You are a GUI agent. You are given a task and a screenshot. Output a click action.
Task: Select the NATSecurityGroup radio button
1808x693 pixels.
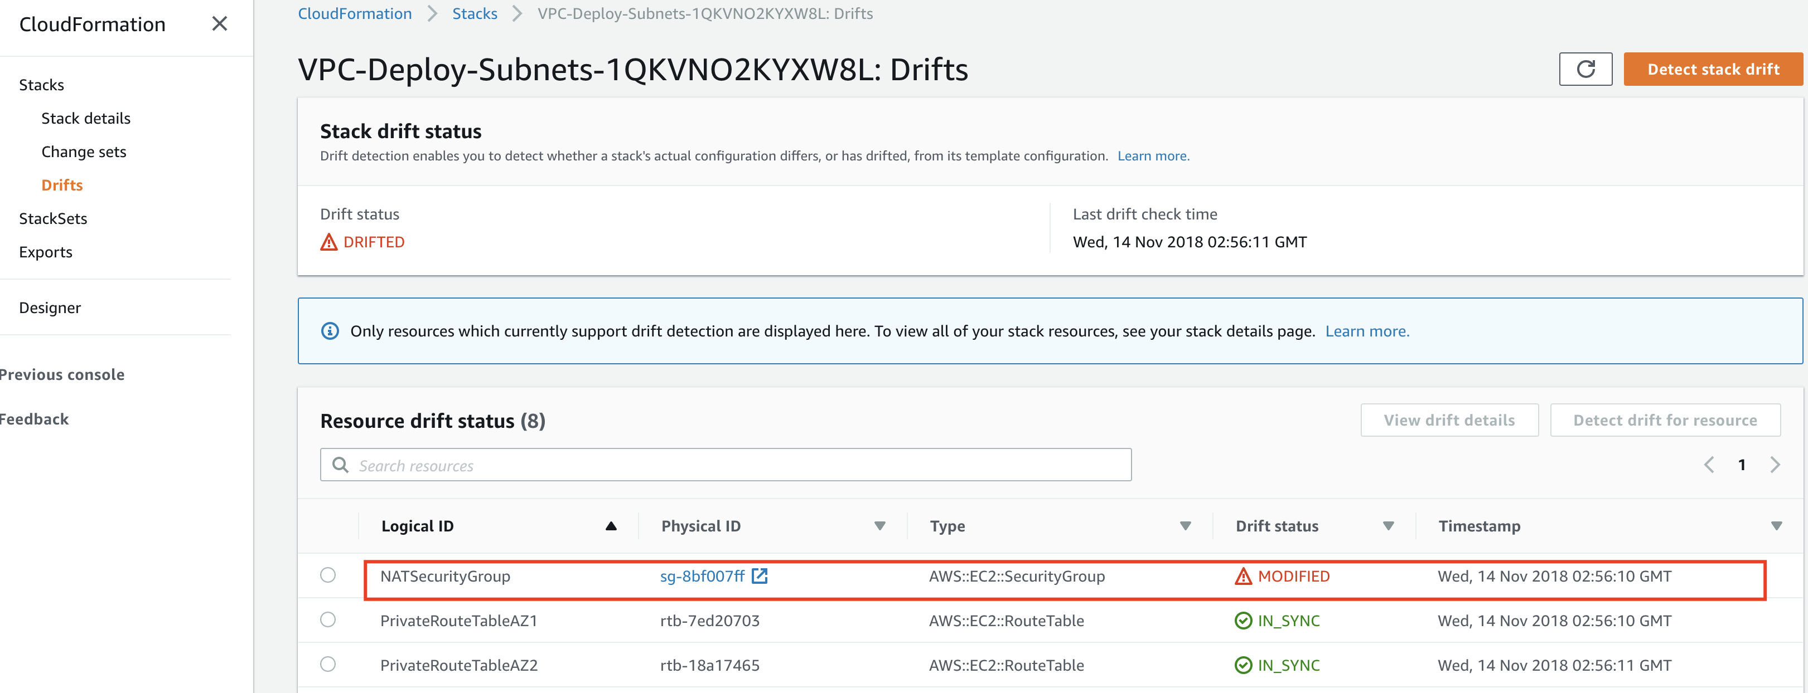click(x=328, y=575)
